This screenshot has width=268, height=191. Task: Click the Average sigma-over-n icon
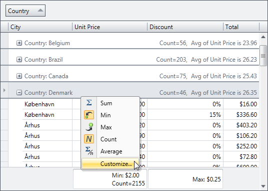[x=89, y=151]
